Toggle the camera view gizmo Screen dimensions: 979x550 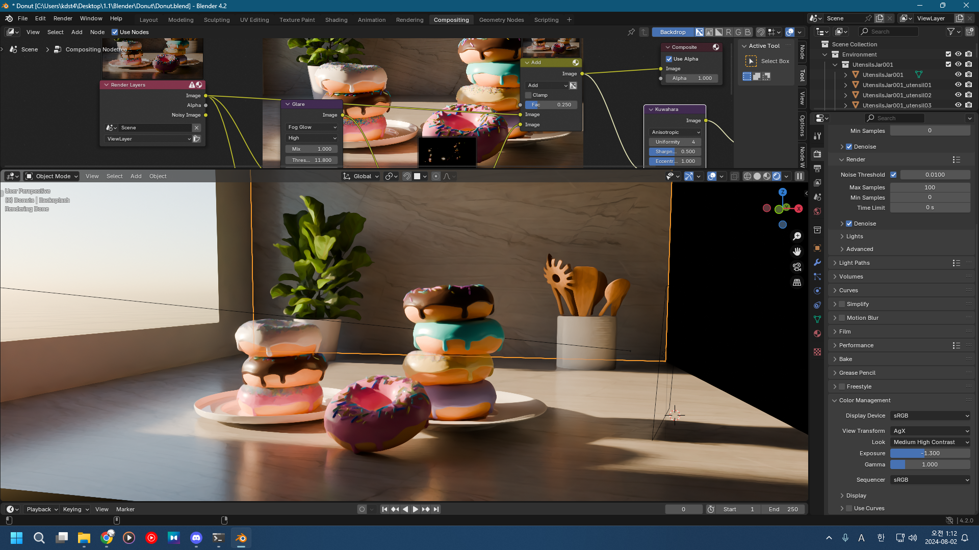[x=797, y=267]
